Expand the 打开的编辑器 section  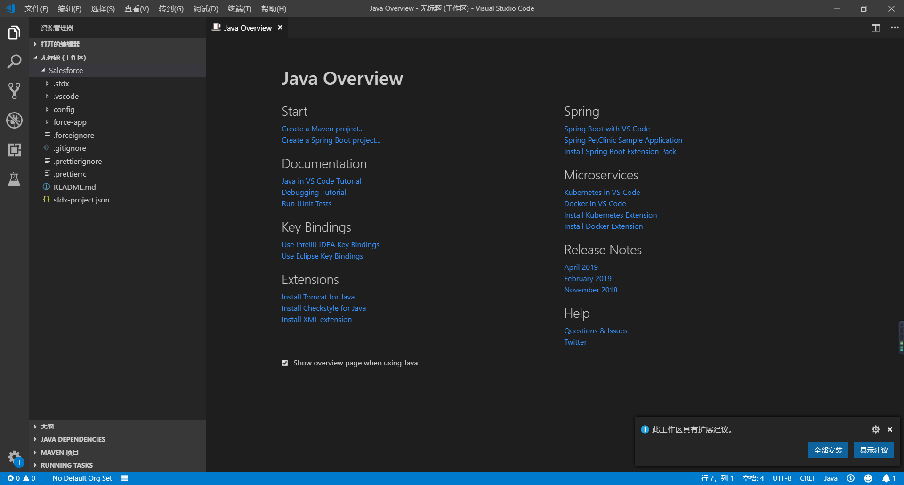(x=117, y=44)
